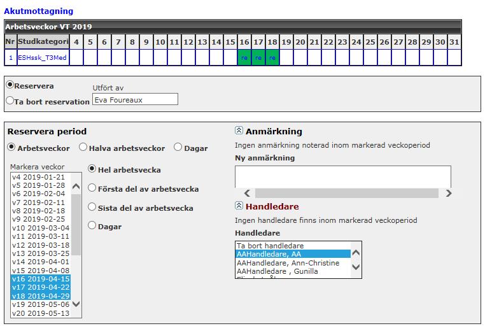Image resolution: width=485 pixels, height=326 pixels.
Task: Select week v14 2019-04-01
Action: (x=41, y=262)
